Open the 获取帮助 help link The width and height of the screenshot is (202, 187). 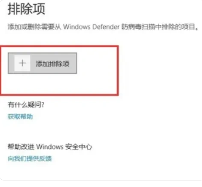coord(20,116)
